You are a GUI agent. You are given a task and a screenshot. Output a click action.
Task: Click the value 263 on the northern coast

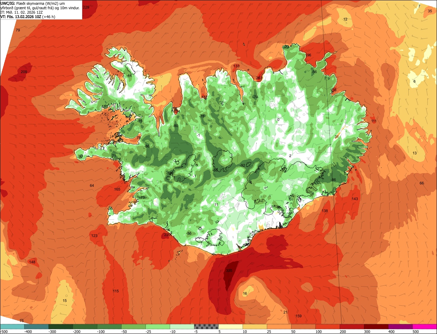[x=259, y=78]
